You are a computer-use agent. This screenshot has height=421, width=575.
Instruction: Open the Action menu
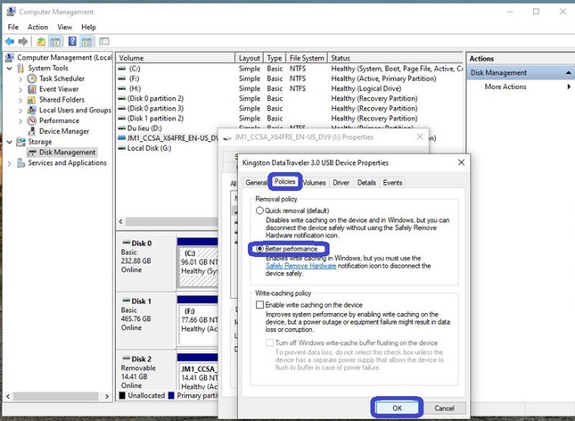(x=37, y=27)
